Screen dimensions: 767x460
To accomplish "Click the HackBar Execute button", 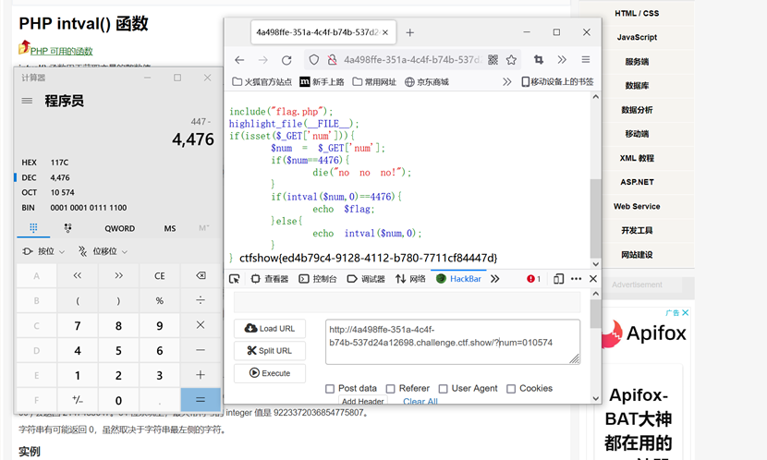I will point(270,373).
